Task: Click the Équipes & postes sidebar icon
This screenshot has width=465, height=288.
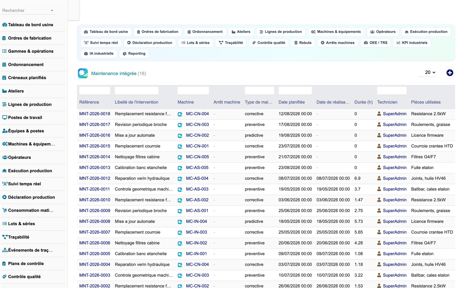Action: (x=5, y=131)
